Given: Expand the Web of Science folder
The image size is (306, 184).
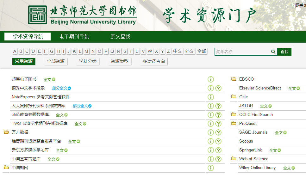Looking at the screenshot, I should (x=234, y=159).
